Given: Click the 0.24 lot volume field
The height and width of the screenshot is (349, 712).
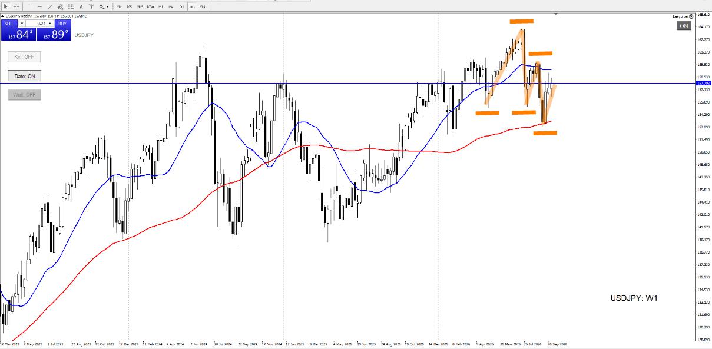Looking at the screenshot, I should 36,24.
